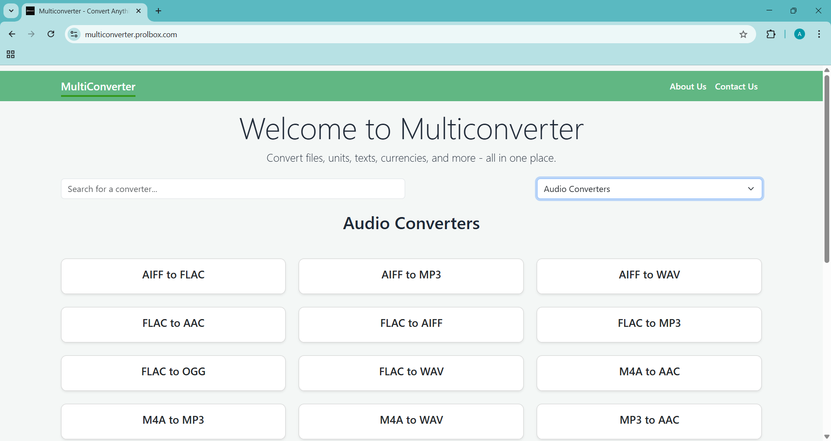Click the MultiConverter logo link
The image size is (831, 441).
[x=98, y=86]
